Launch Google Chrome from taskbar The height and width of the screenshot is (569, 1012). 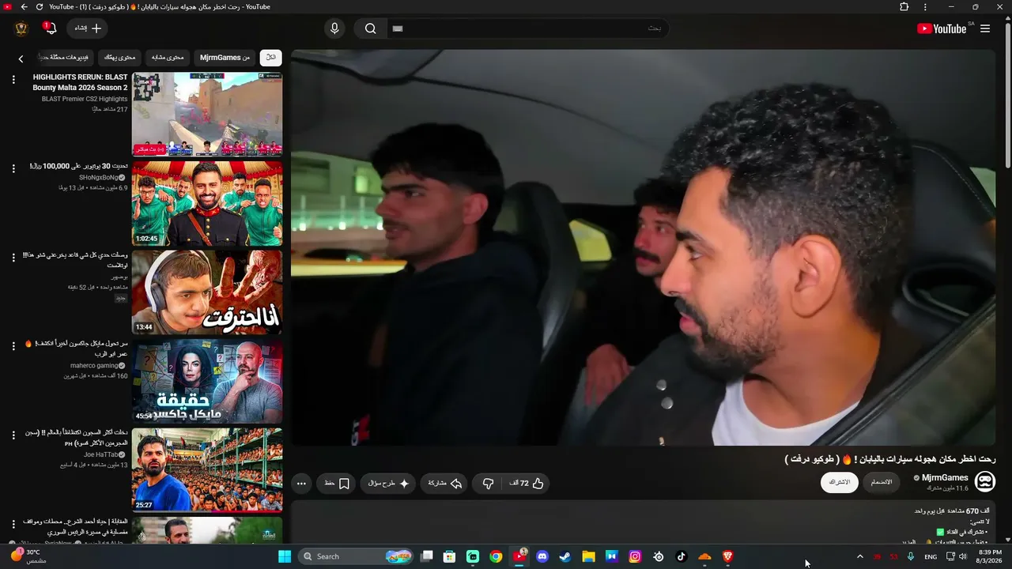[x=496, y=556]
